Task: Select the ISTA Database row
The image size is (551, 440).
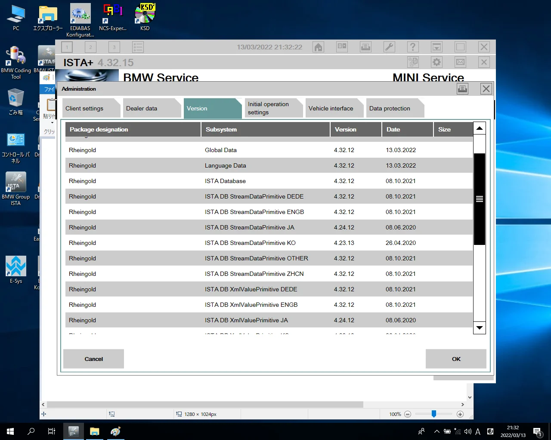Action: click(269, 181)
